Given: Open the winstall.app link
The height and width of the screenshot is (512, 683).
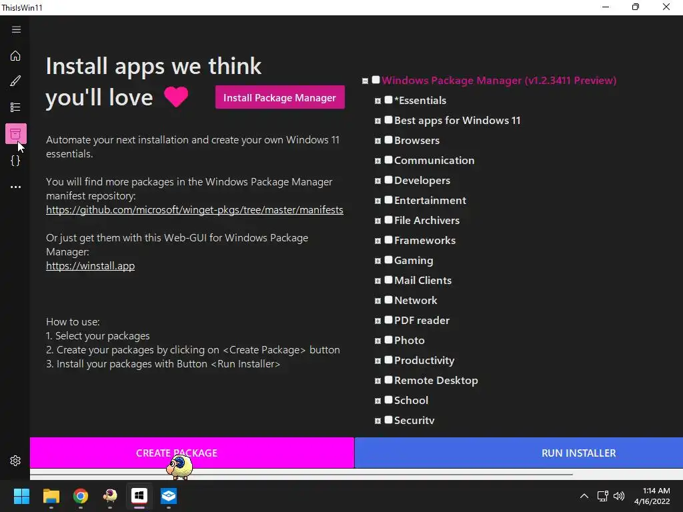Looking at the screenshot, I should point(90,265).
